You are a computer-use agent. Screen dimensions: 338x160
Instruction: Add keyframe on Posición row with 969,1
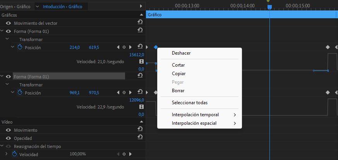[x=124, y=93]
